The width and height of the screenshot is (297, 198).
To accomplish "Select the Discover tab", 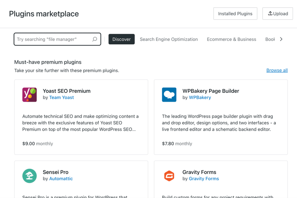I will click(x=121, y=39).
